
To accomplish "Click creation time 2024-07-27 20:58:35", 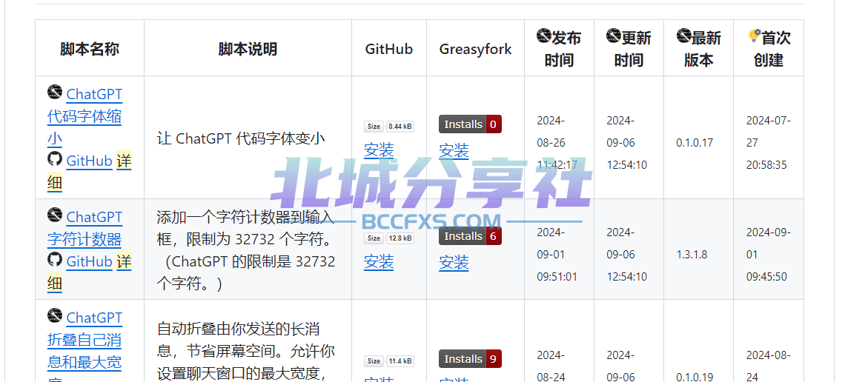I will click(x=769, y=143).
